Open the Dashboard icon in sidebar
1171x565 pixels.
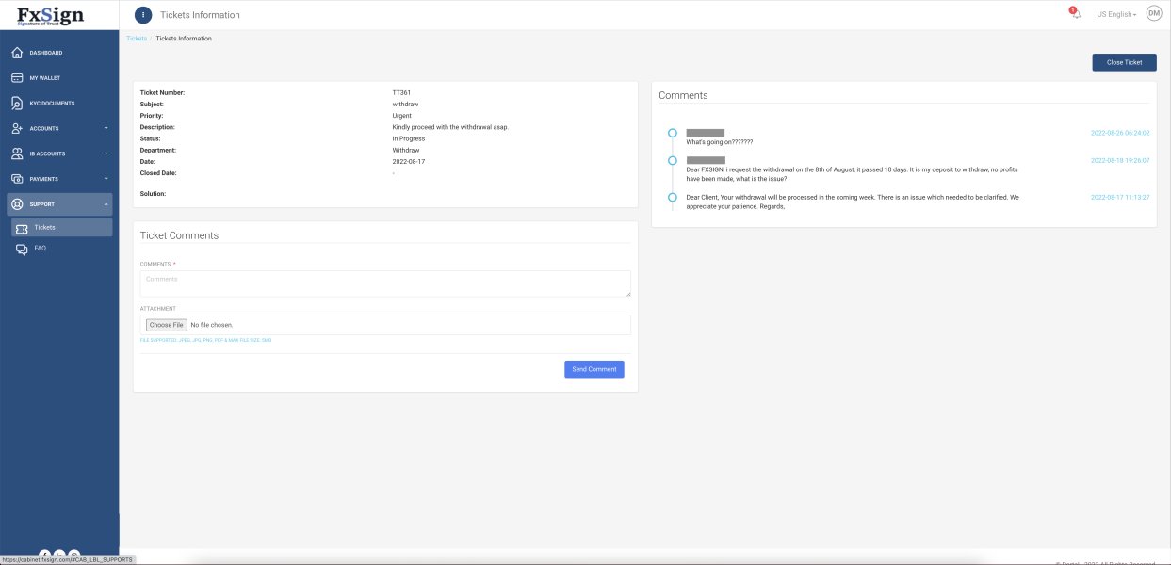(x=17, y=53)
